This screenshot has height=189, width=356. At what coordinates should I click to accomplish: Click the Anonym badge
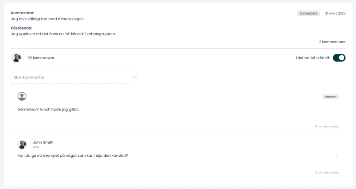(331, 97)
